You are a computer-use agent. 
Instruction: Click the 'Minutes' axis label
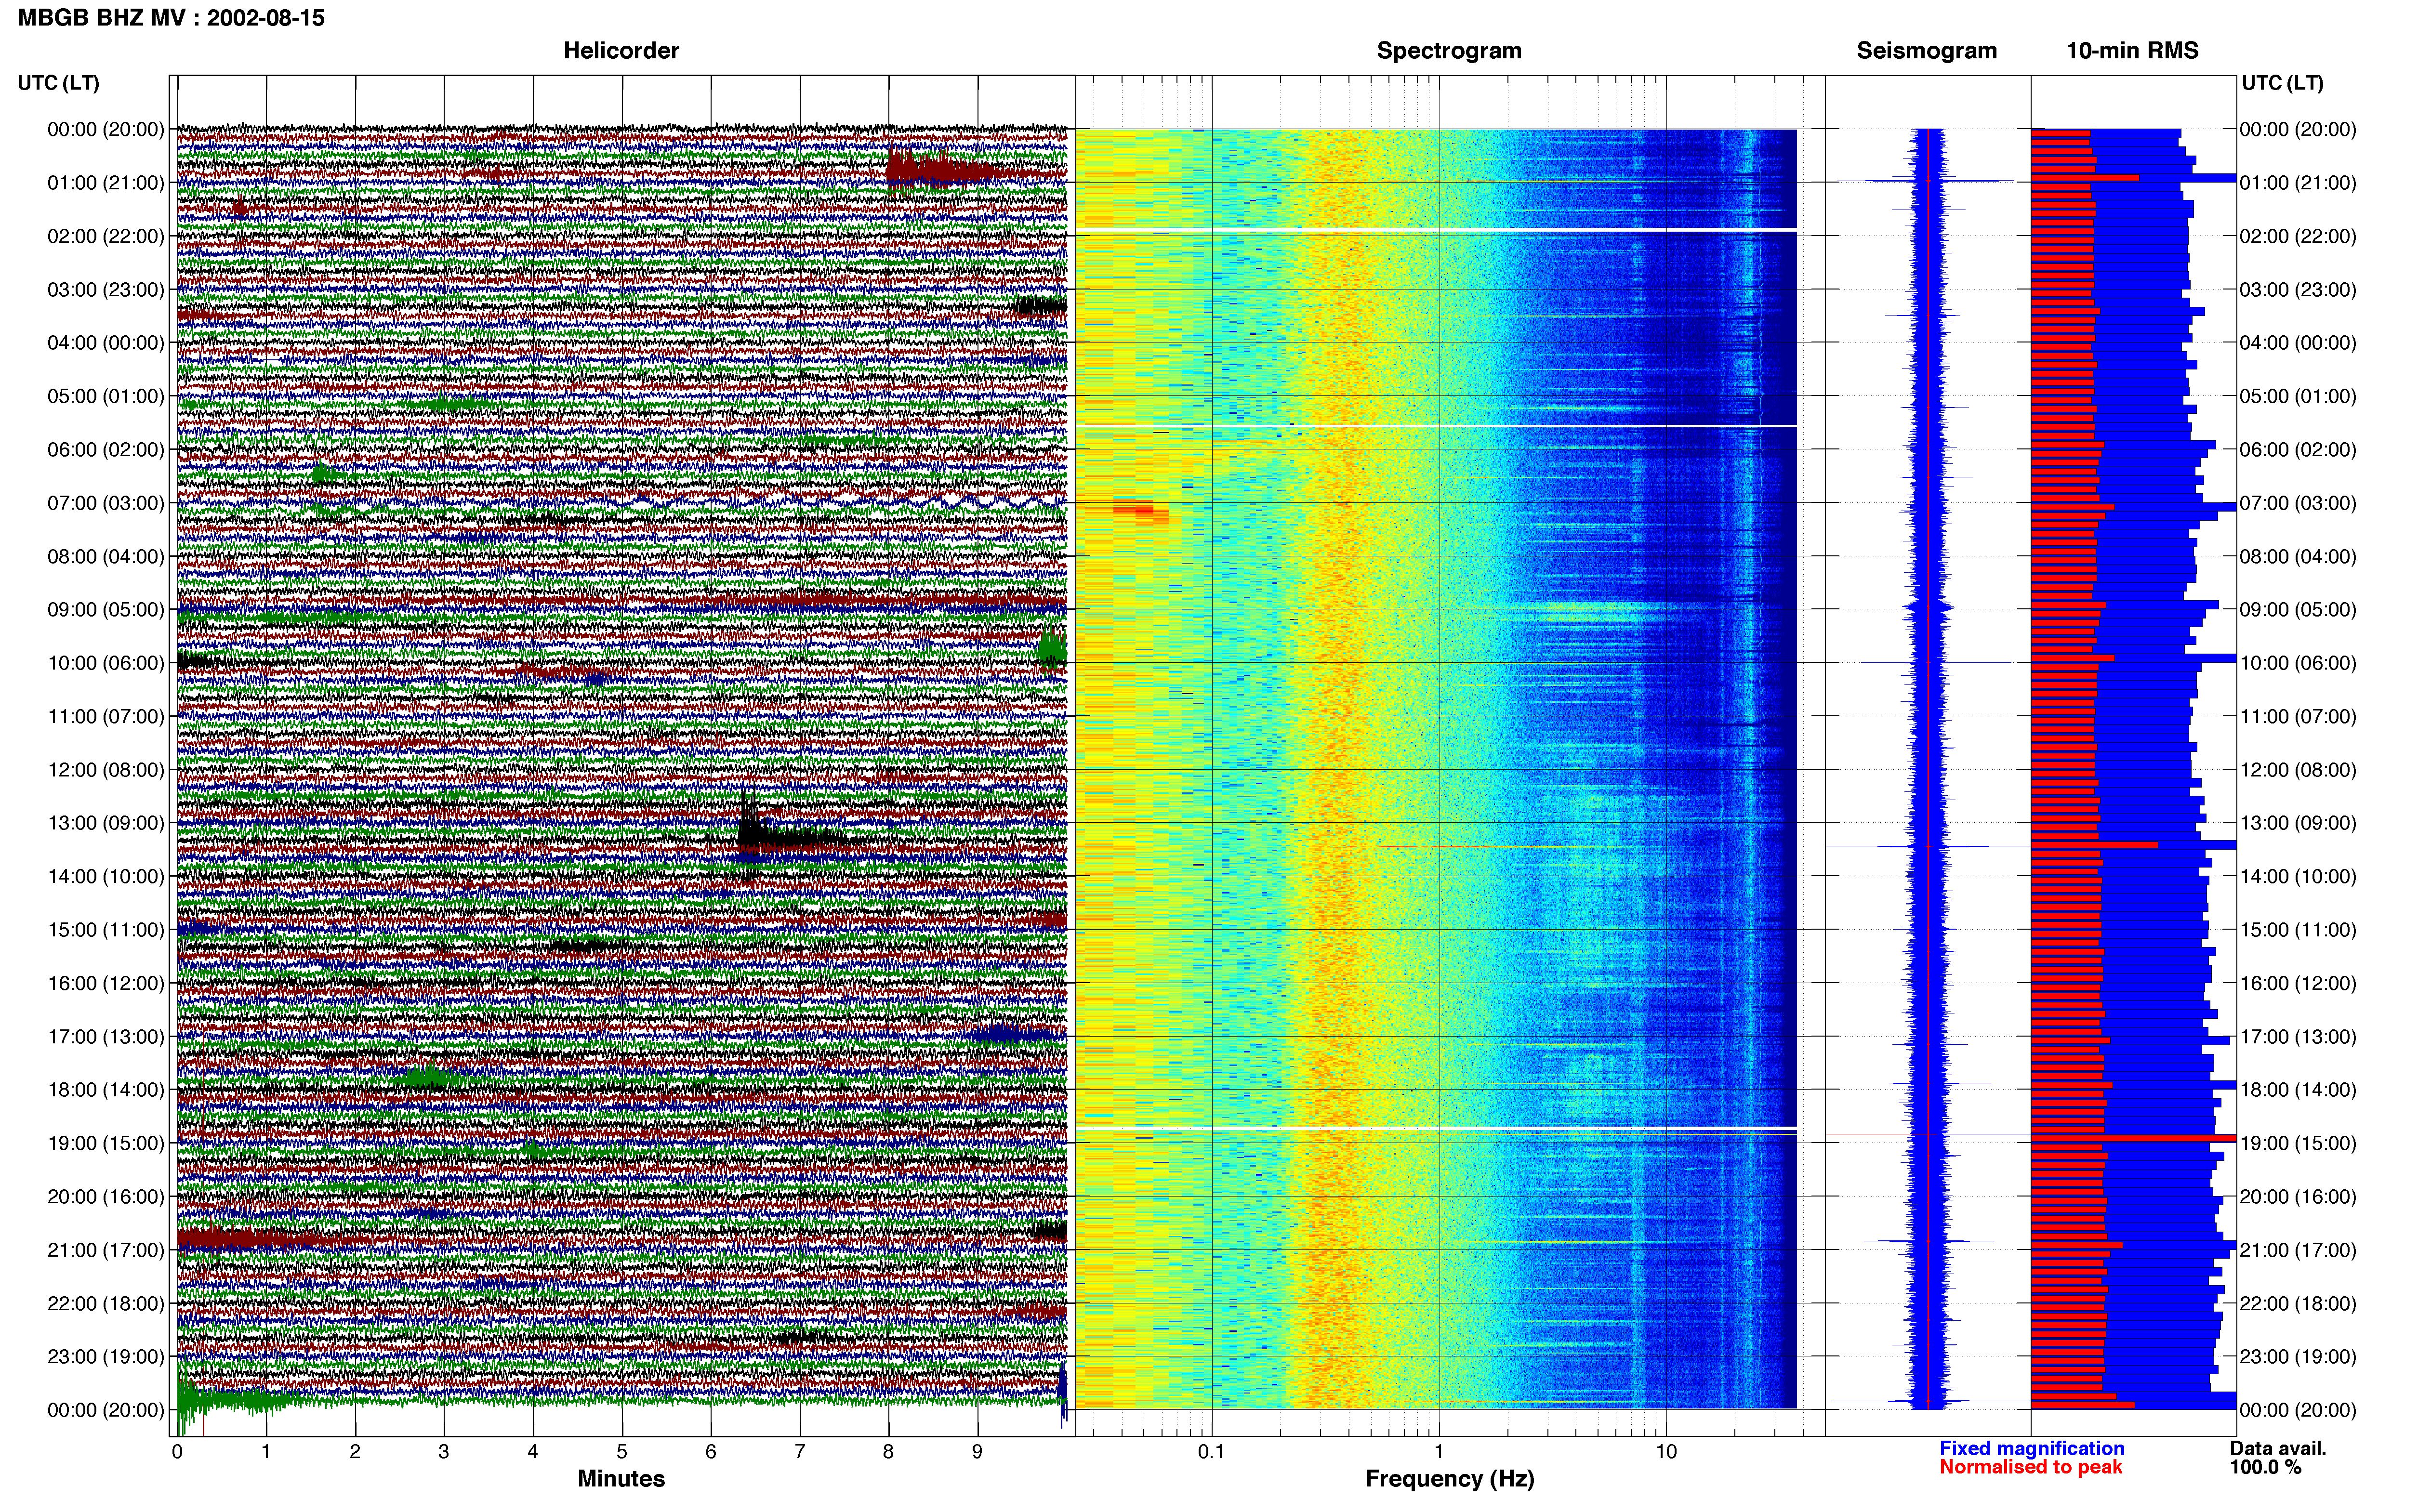click(621, 1479)
